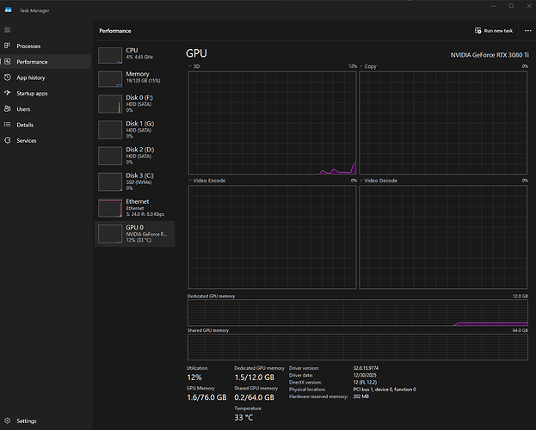Toggle the hamburger navigation menu

tap(7, 29)
